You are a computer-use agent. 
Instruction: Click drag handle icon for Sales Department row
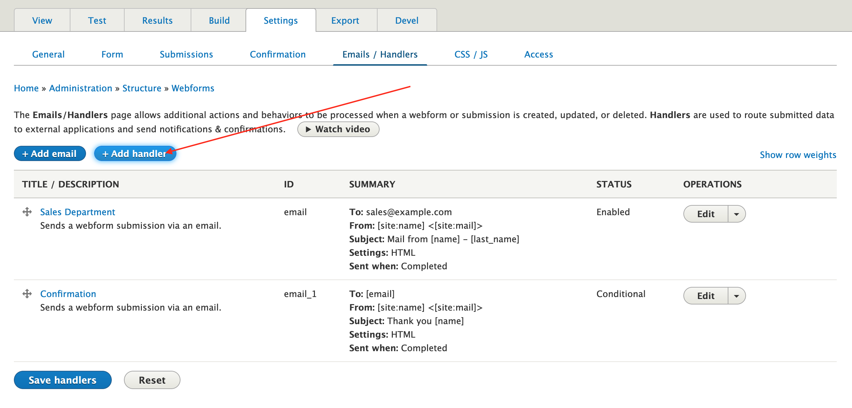27,212
